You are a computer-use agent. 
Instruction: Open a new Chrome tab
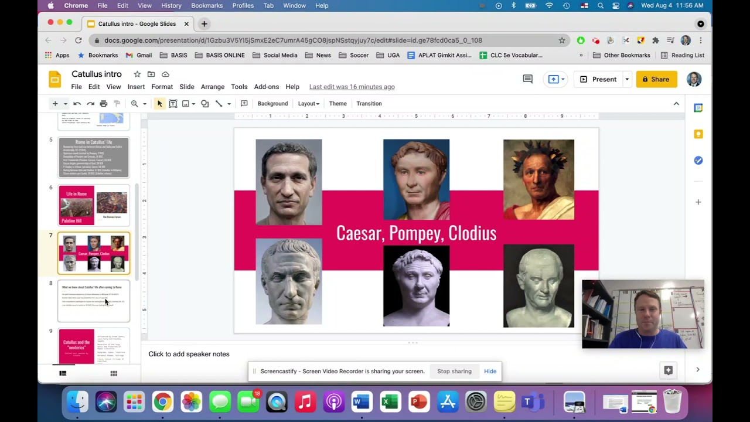pyautogui.click(x=204, y=24)
